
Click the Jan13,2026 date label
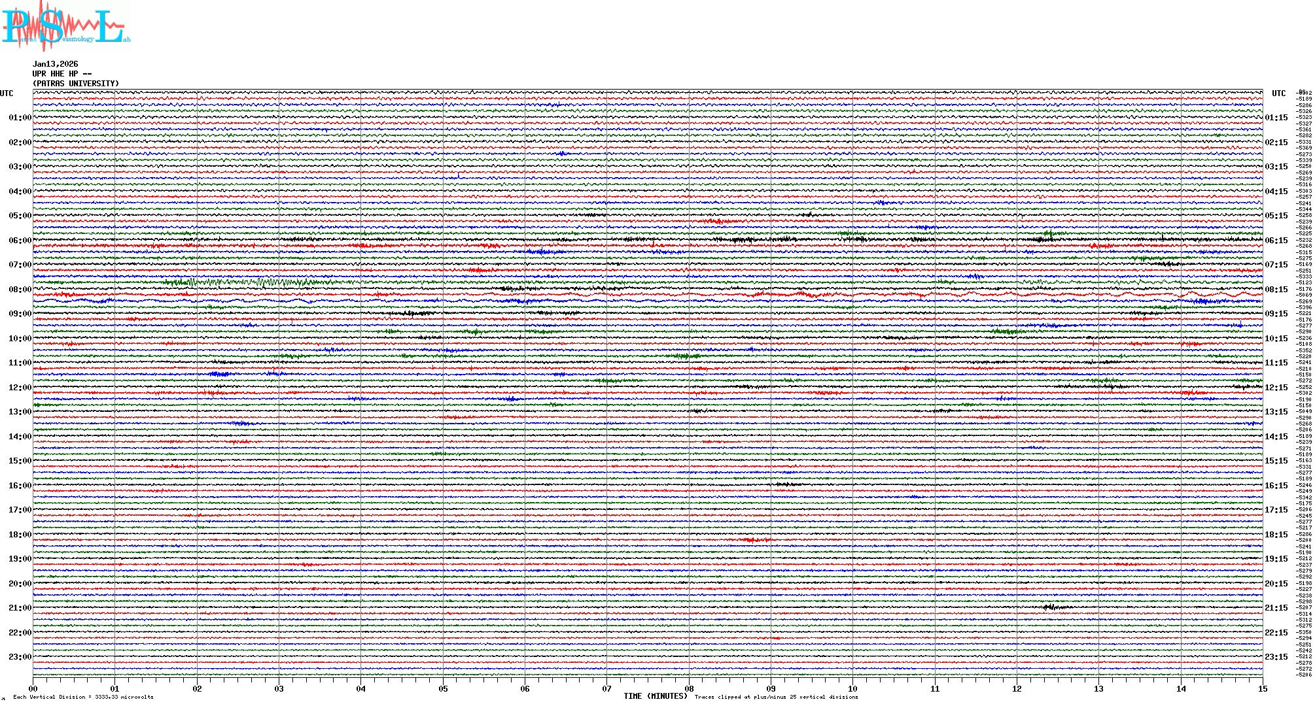(x=56, y=64)
